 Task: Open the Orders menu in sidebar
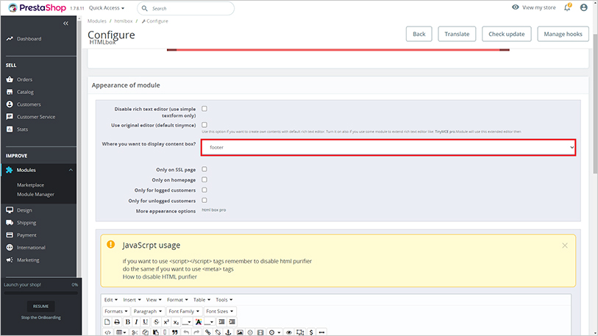pyautogui.click(x=25, y=79)
